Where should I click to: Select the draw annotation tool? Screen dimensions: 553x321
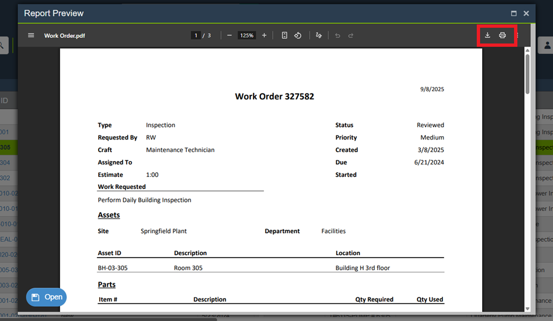pyautogui.click(x=319, y=35)
